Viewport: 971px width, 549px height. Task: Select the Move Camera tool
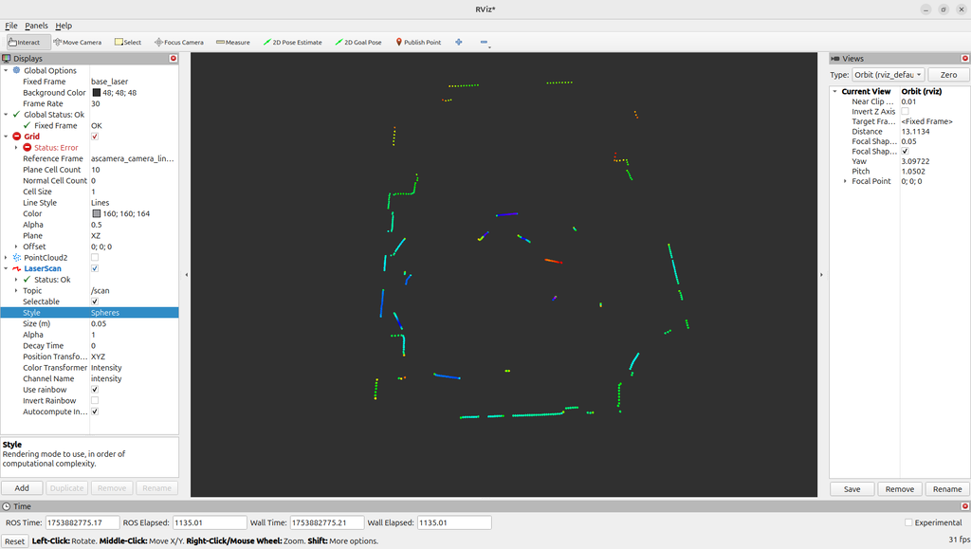click(x=78, y=42)
